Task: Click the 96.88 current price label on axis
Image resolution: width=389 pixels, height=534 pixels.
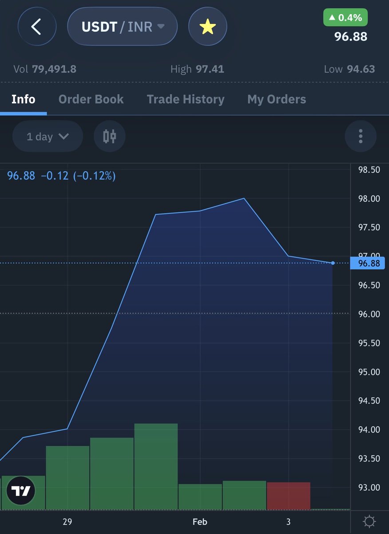Action: (367, 263)
